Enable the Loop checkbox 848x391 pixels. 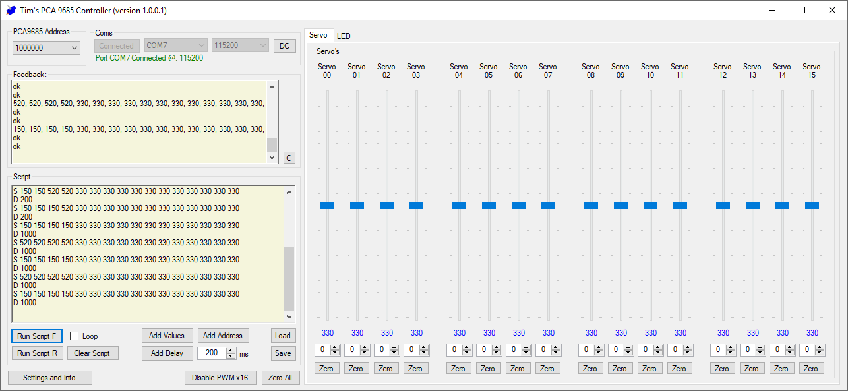click(75, 336)
